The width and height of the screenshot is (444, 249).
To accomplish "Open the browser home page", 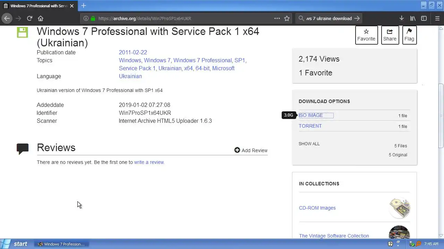I will pos(41,18).
